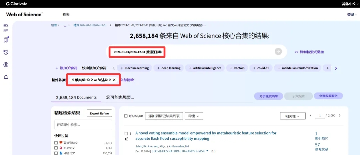Open the search history clock icon

[x=6, y=52]
